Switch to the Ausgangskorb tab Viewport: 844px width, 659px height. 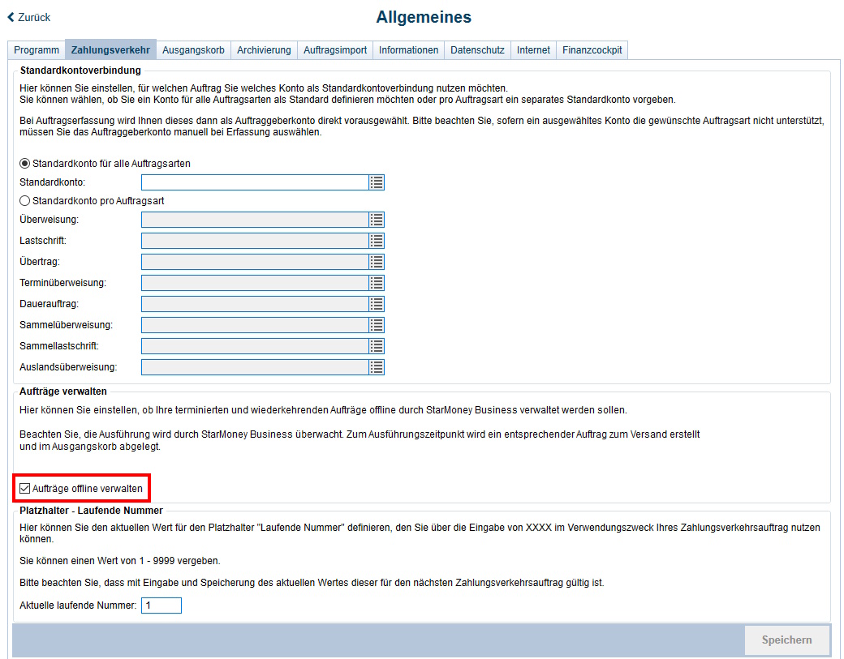coord(193,50)
